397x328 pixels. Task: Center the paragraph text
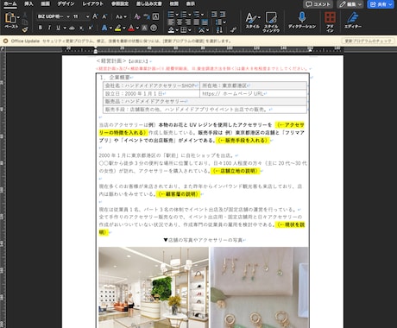(180, 22)
